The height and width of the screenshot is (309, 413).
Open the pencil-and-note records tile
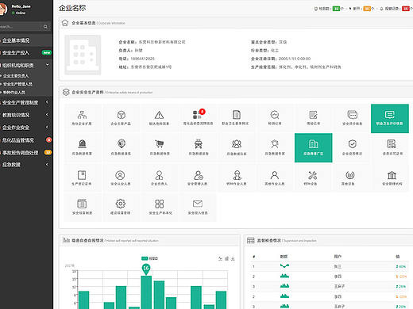313,118
